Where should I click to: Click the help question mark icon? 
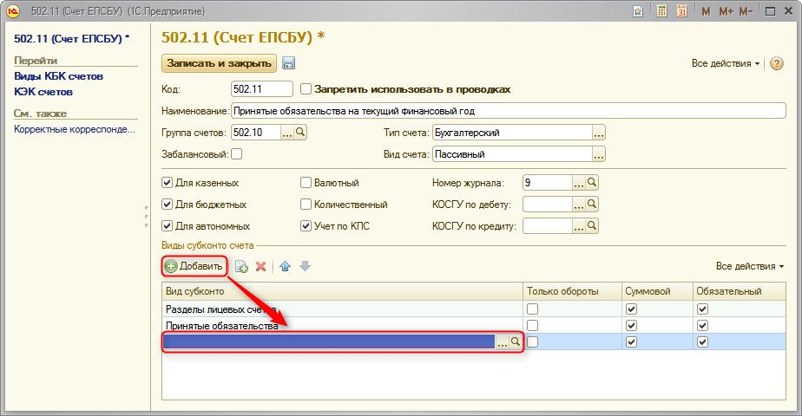tap(776, 63)
